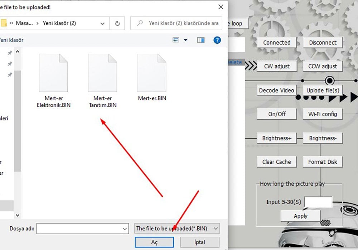Click the Uplode file(s) button
358x250 pixels.
point(323,90)
